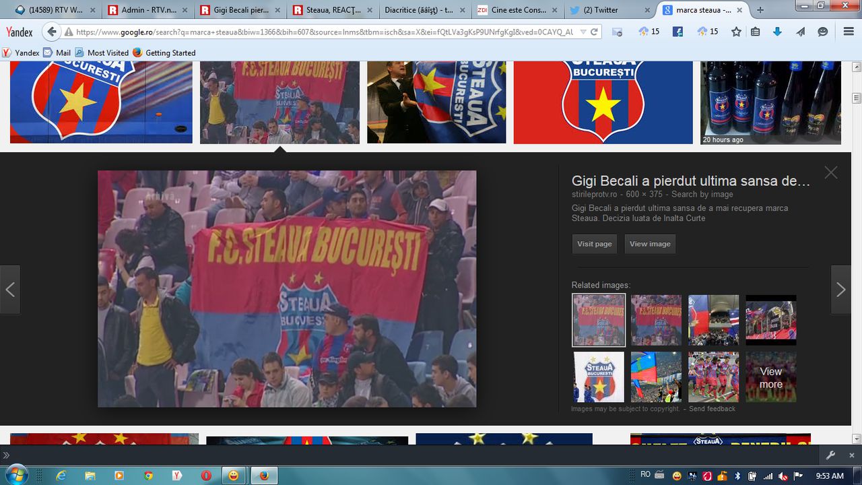Click the mail envelope toolbar icon
The width and height of the screenshot is (862, 485).
click(616, 32)
